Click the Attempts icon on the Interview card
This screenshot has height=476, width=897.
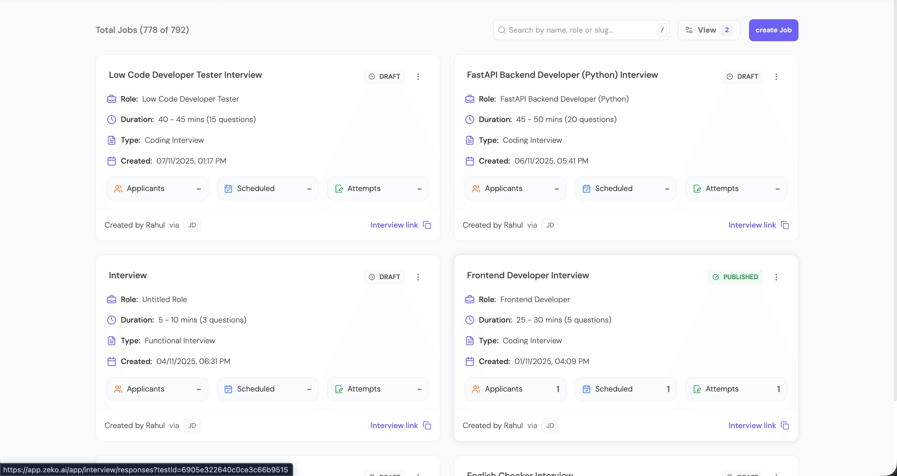tap(340, 389)
